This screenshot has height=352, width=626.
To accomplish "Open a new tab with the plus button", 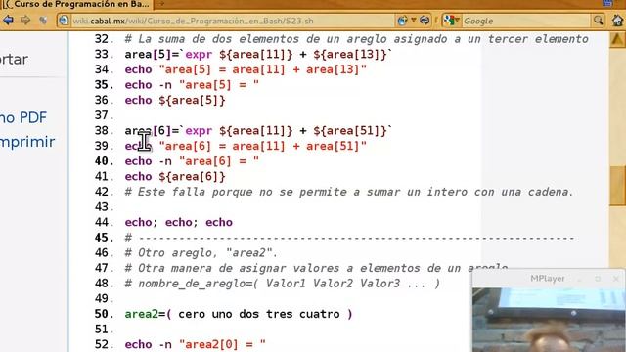I will 161,4.
